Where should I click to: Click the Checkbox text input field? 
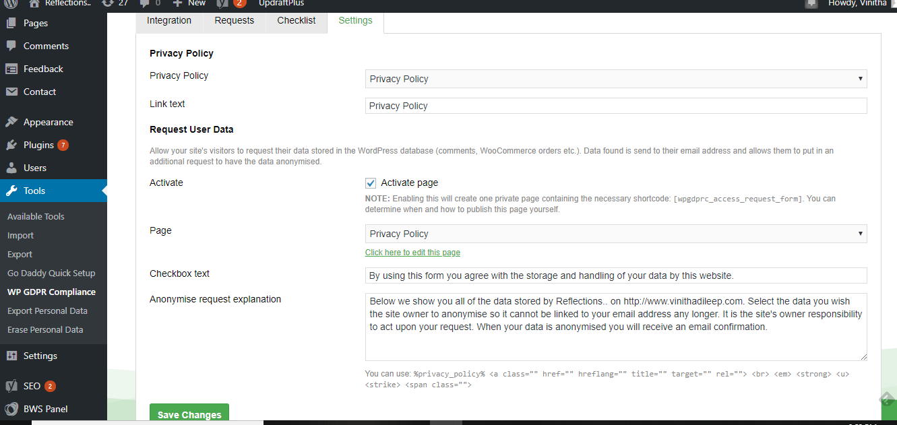pyautogui.click(x=615, y=275)
